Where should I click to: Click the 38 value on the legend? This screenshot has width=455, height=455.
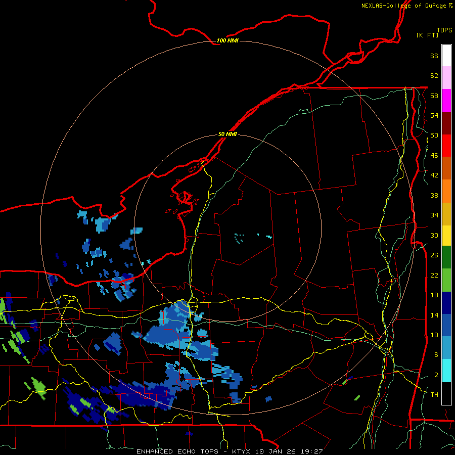(x=434, y=195)
